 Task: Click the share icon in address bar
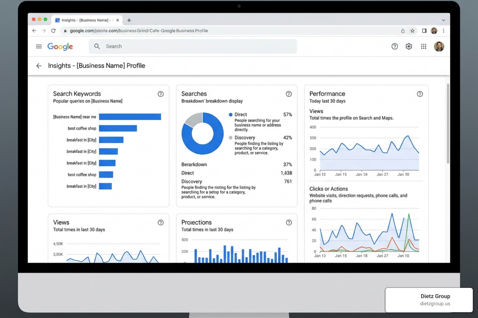click(x=403, y=31)
